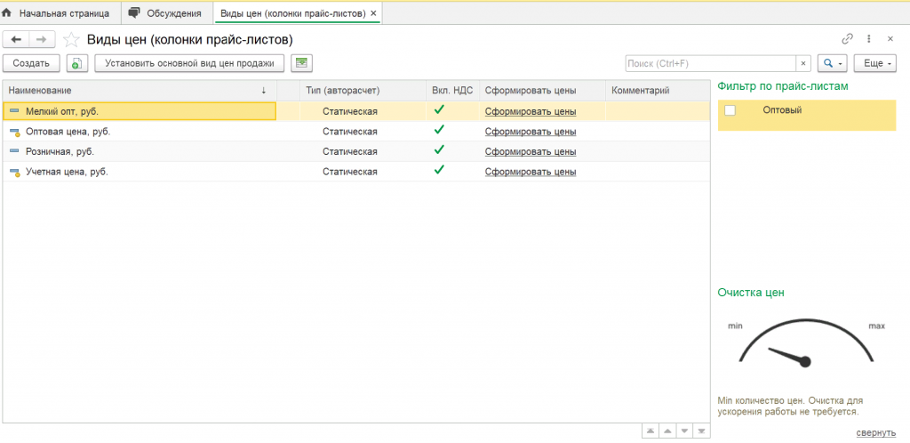Click Статическая in the Оптовая цена row
The image size is (910, 443).
coord(350,132)
